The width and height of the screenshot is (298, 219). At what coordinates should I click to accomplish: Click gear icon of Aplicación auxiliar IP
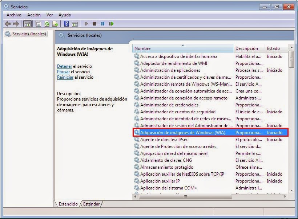pos(136,181)
